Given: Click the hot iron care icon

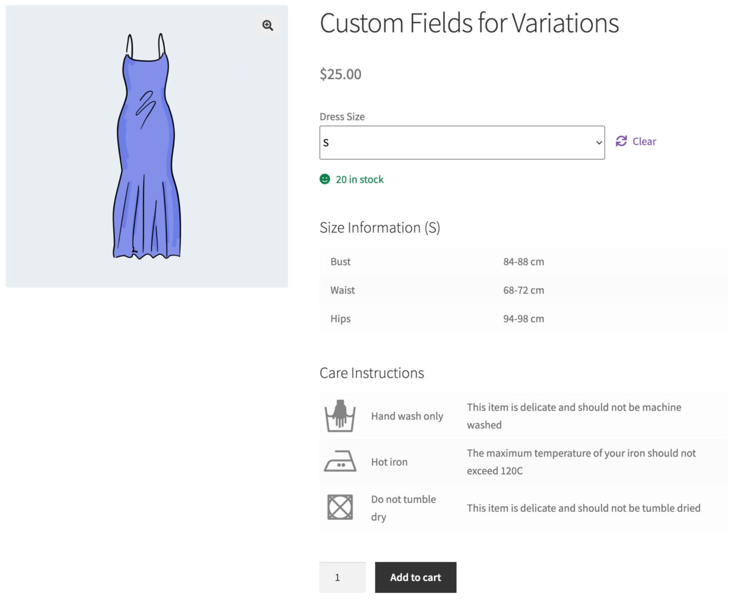Looking at the screenshot, I should (x=341, y=462).
